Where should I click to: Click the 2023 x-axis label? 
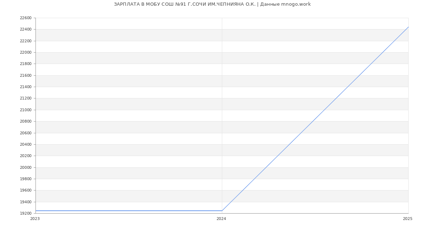(x=35, y=219)
